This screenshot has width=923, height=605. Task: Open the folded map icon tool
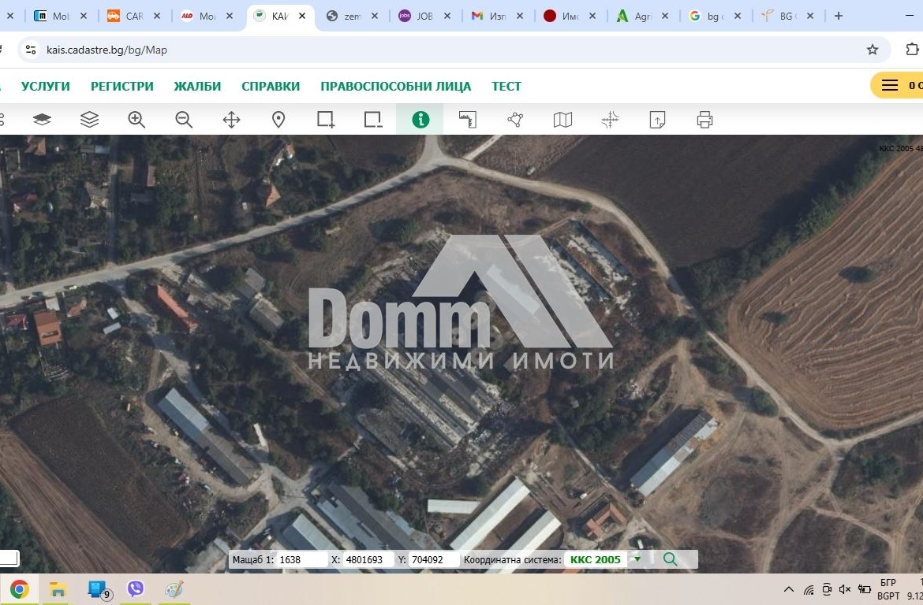pos(562,120)
